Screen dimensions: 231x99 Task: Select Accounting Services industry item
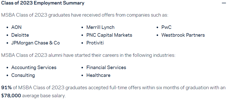34,68
